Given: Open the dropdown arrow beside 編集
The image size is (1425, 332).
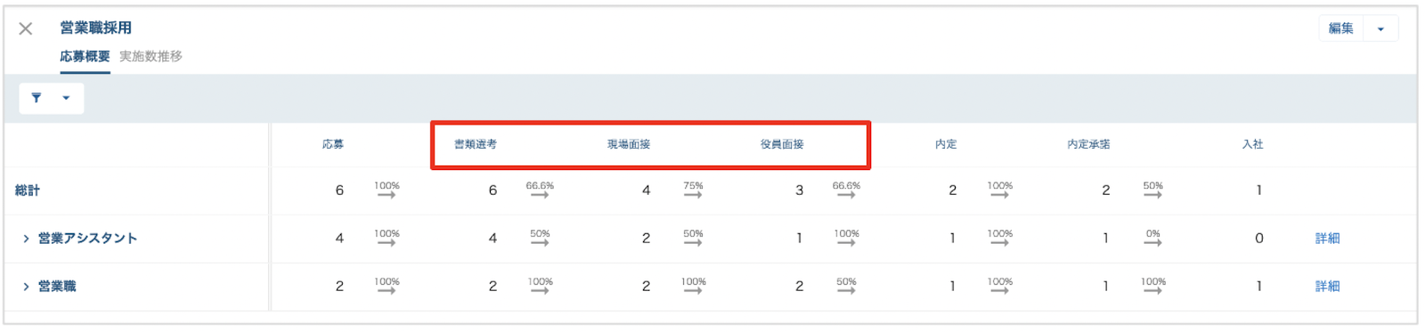Looking at the screenshot, I should 1380,28.
